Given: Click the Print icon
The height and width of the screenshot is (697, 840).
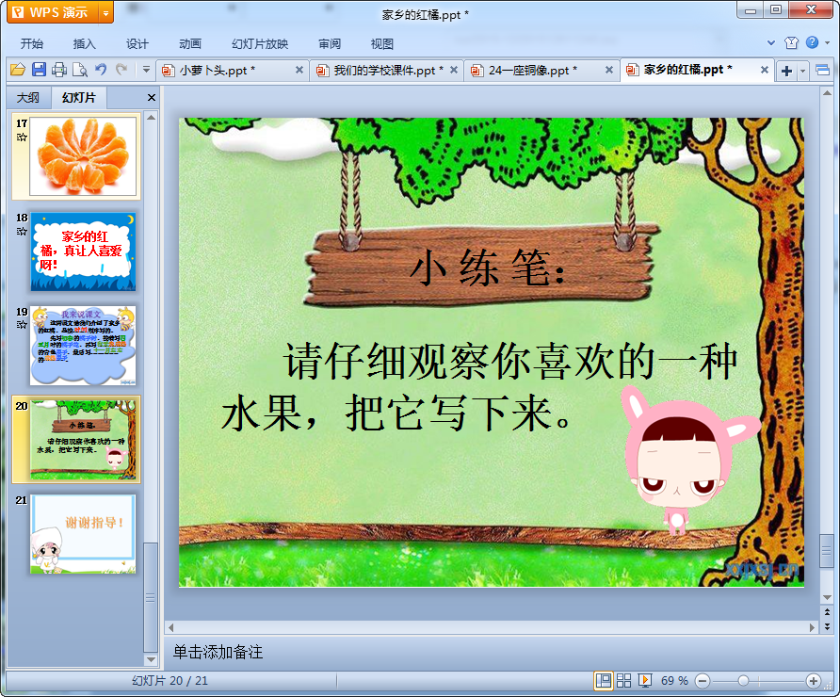Looking at the screenshot, I should pos(59,70).
